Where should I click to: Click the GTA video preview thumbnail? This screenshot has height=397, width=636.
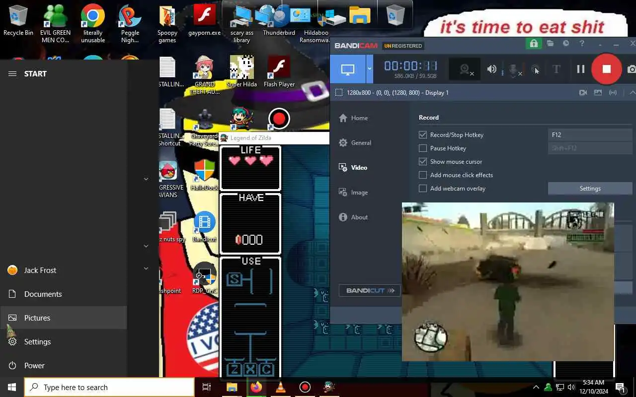coord(508,281)
